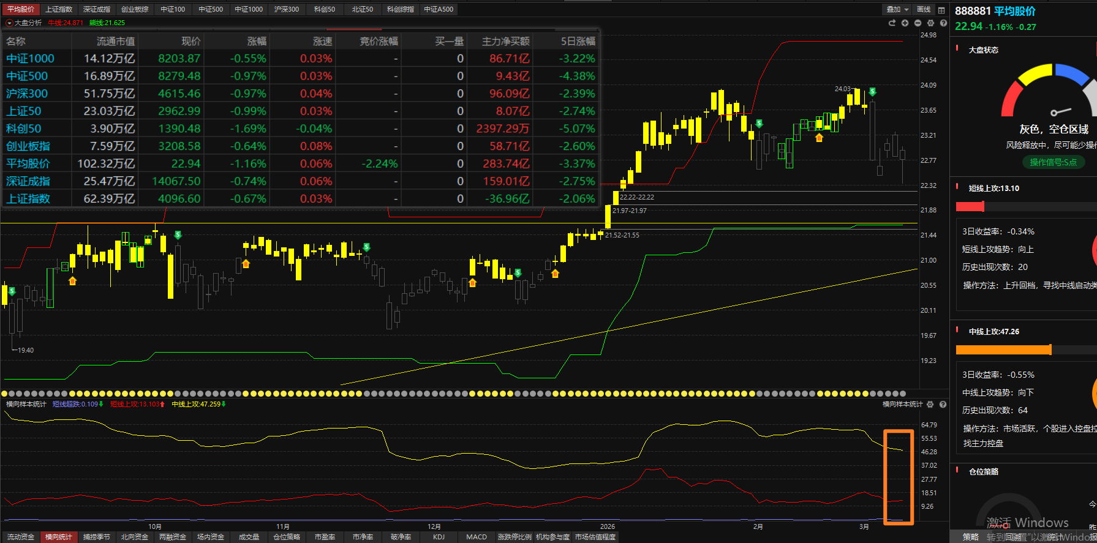Expand the 叠加 overlay dropdown

897,10
